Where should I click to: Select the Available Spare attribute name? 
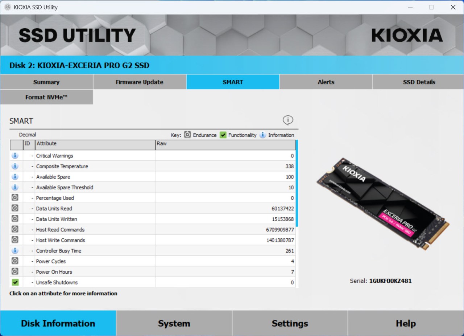[x=53, y=177]
